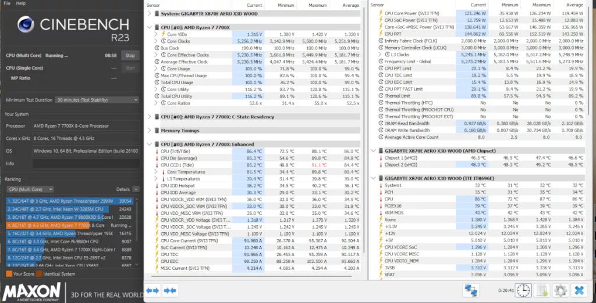Expand the Memory Timings group

coord(149,131)
